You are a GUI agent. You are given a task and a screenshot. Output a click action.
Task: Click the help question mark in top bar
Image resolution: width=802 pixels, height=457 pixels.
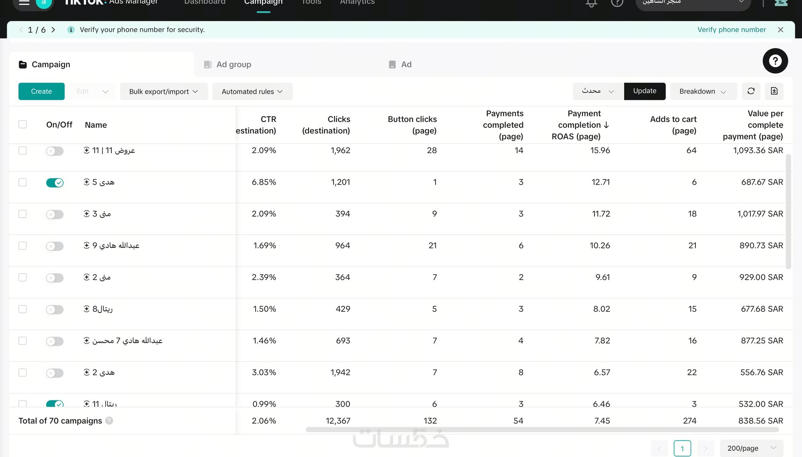617,3
